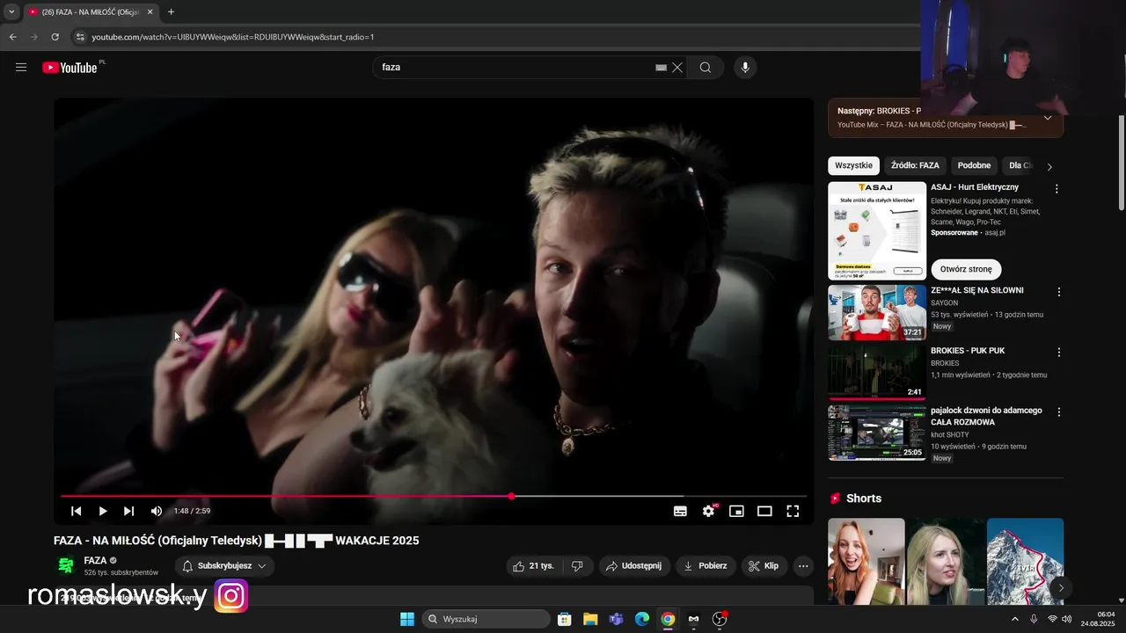Click the magnifier search button
The image size is (1126, 633).
point(706,68)
